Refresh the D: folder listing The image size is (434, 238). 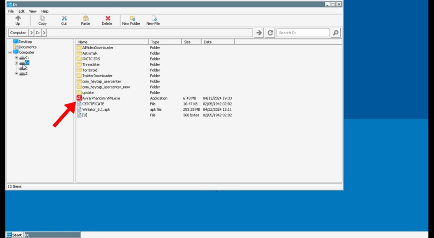point(270,33)
